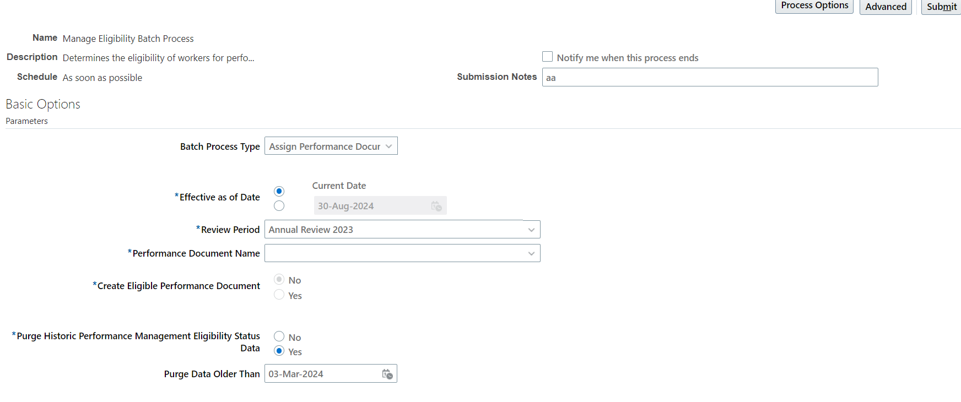Click the truncated Description text
This screenshot has width=961, height=402.
click(x=159, y=58)
